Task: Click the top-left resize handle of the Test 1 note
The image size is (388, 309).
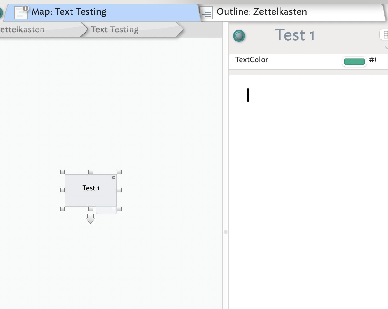Action: pos(63,172)
